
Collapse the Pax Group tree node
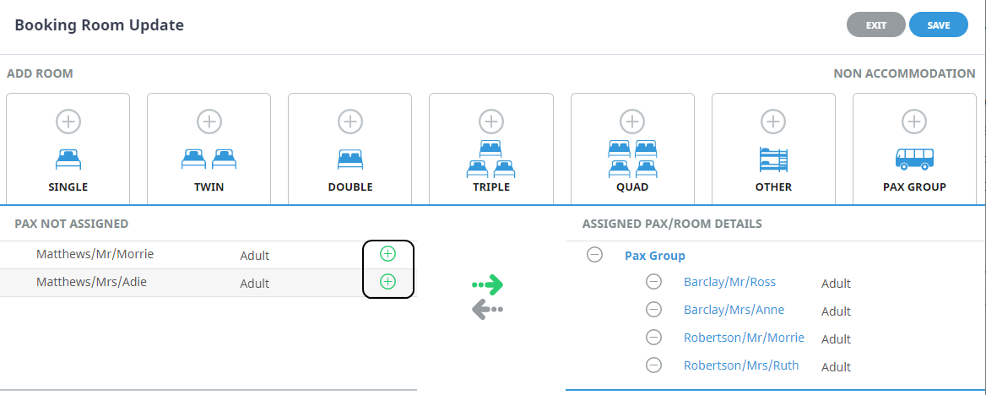(594, 254)
